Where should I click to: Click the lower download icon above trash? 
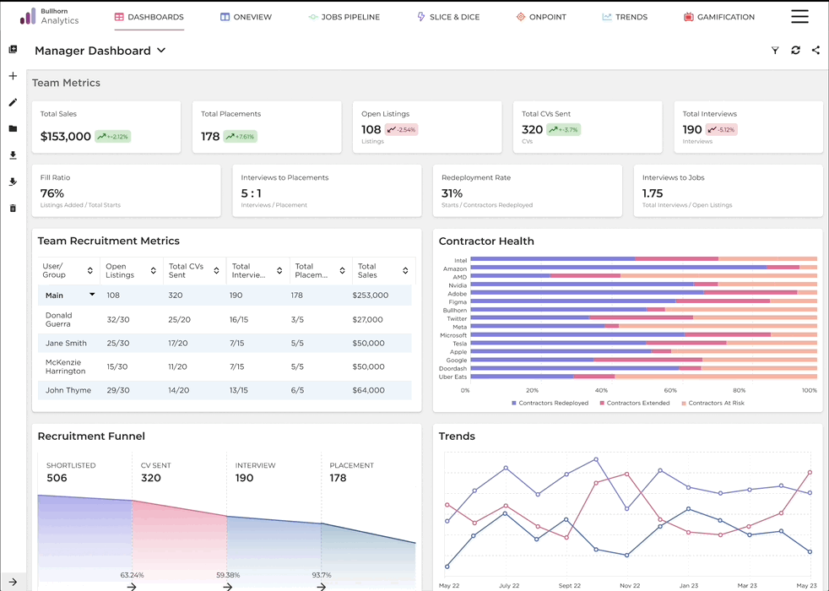tap(14, 182)
